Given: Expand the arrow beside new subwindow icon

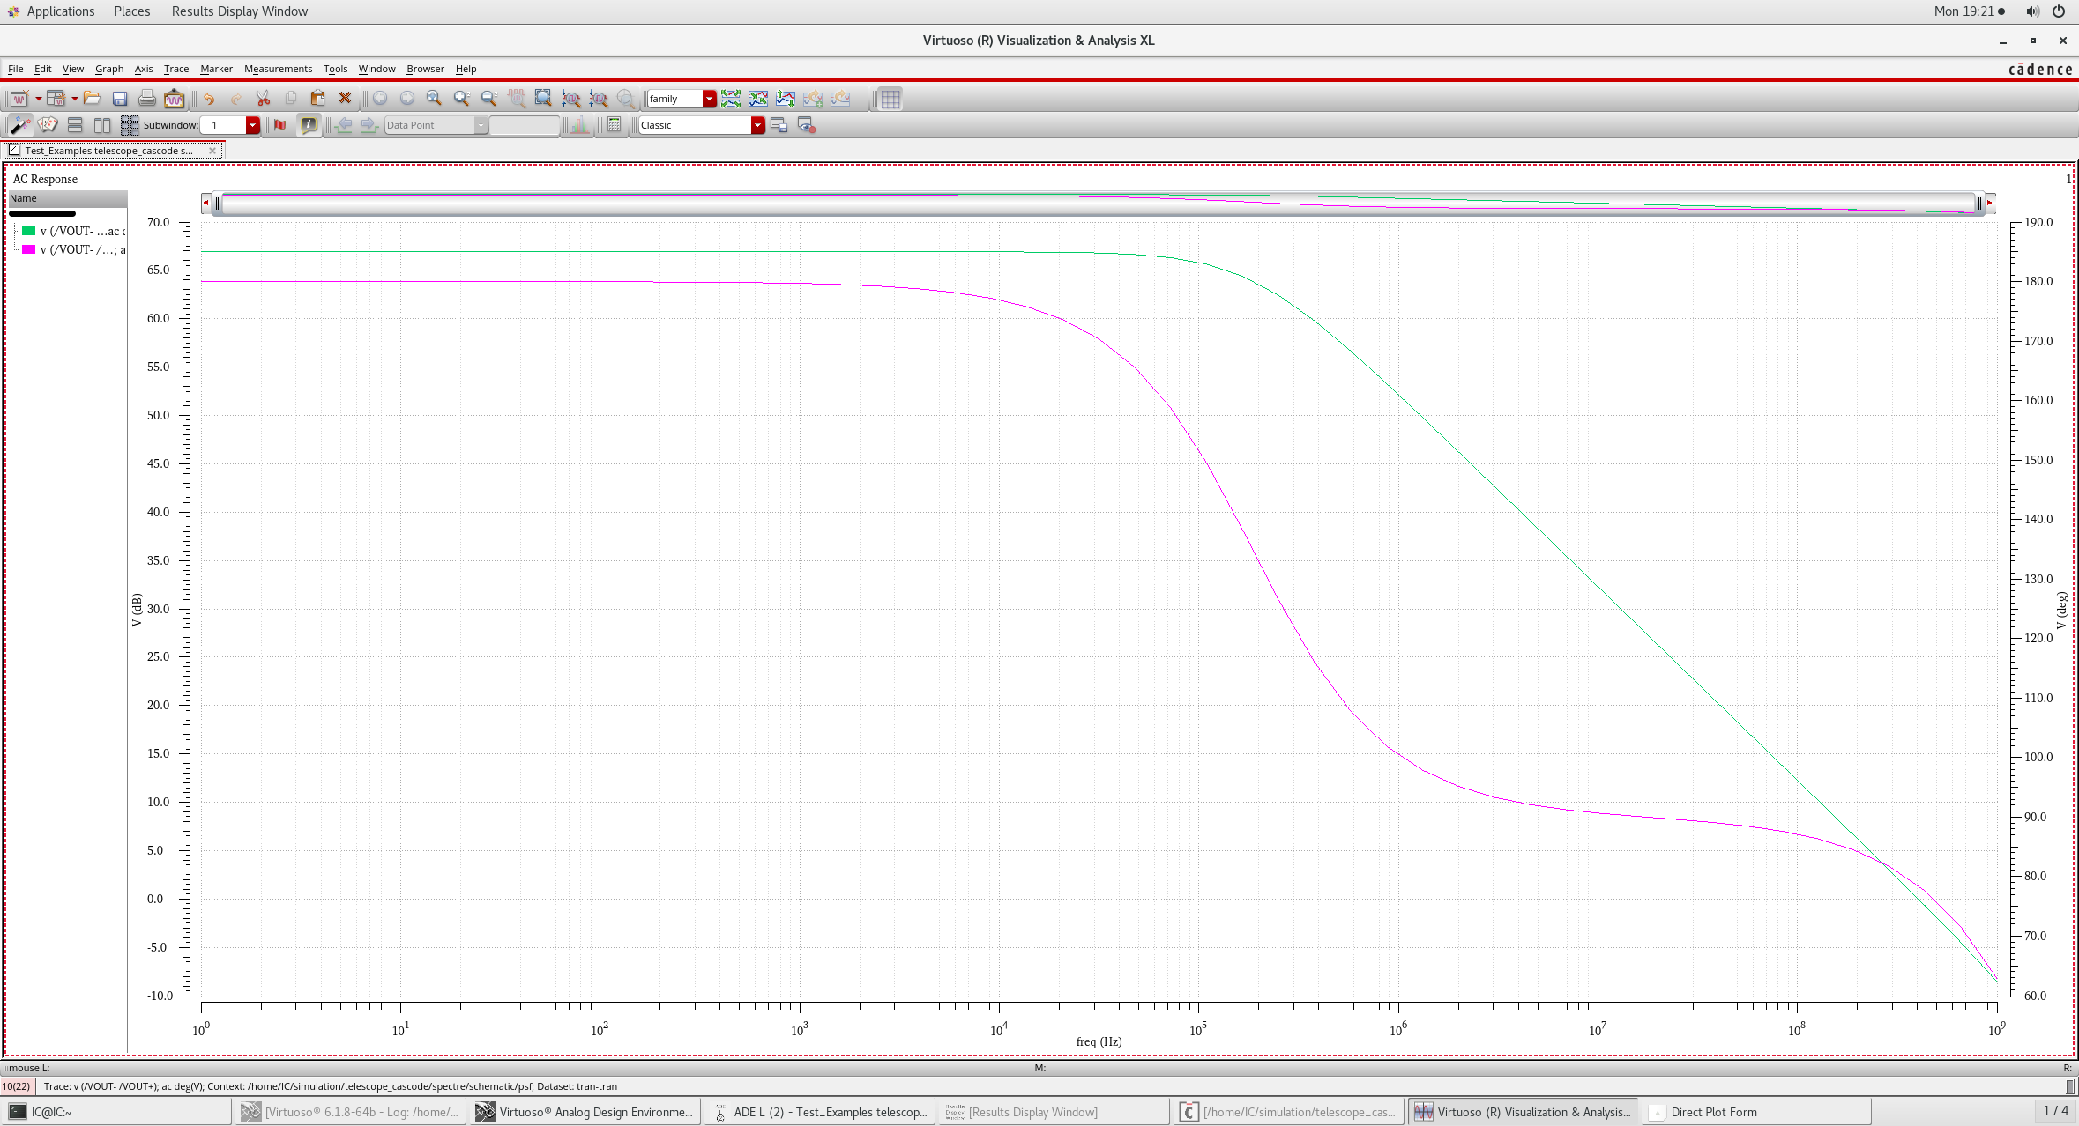Looking at the screenshot, I should coord(74,99).
